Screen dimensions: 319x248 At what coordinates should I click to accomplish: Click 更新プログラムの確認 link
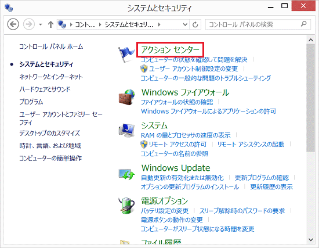pos(262,178)
